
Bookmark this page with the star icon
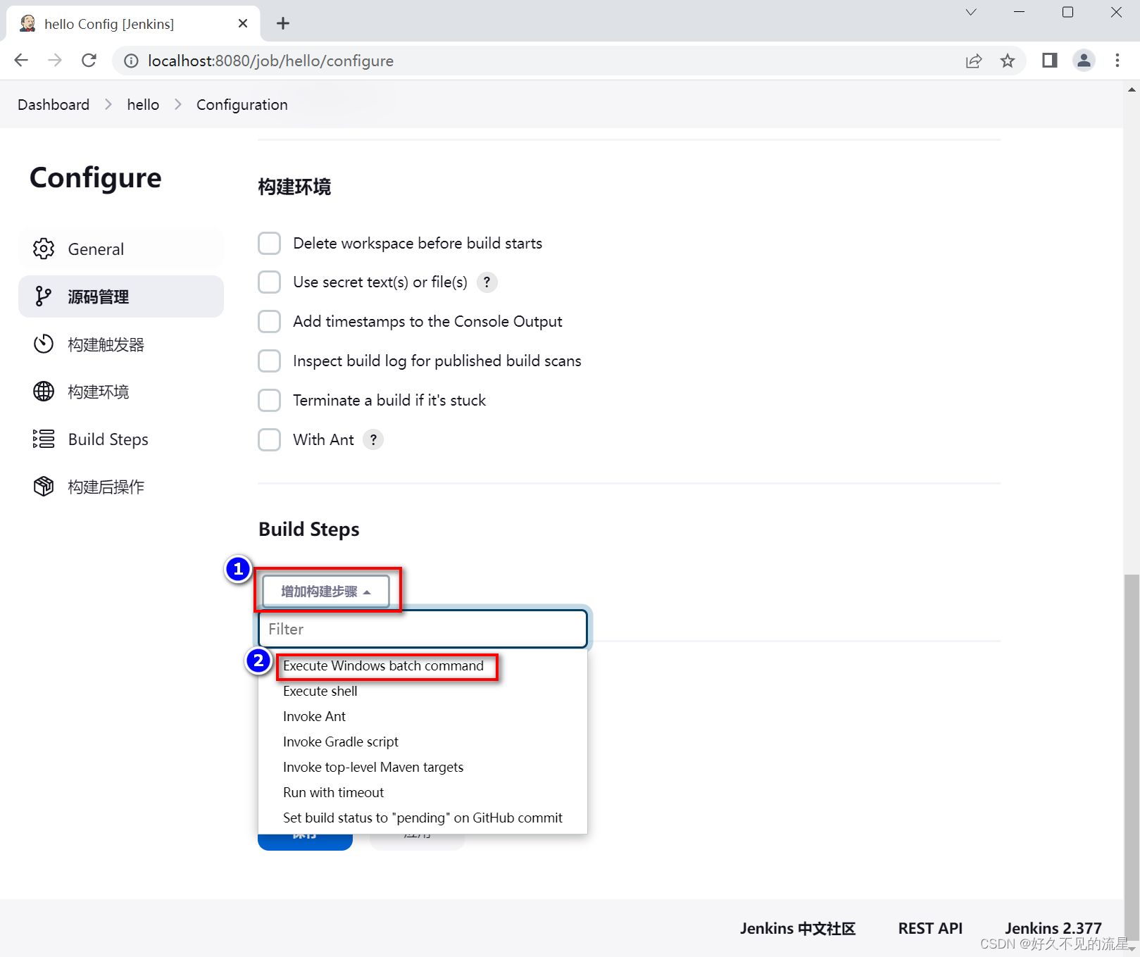coord(1008,61)
